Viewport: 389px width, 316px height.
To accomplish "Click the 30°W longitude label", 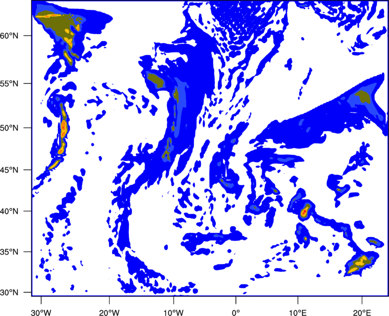I will coord(41,313).
